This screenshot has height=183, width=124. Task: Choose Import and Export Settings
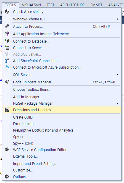[36, 163]
